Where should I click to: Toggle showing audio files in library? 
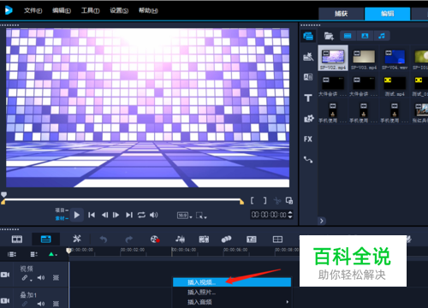click(382, 36)
